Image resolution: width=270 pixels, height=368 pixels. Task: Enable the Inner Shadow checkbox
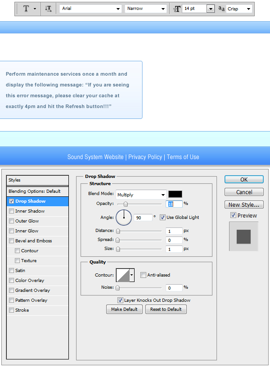pyautogui.click(x=11, y=211)
